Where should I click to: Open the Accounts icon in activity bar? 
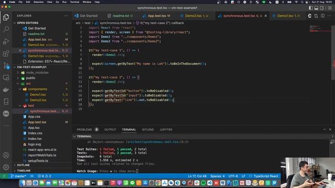(6, 155)
